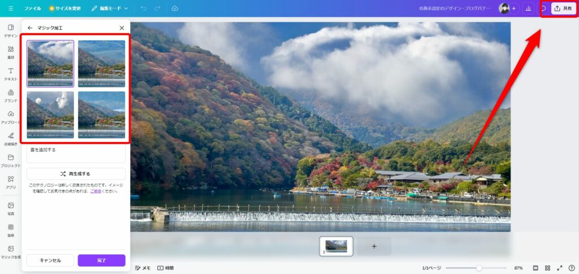Image resolution: width=579 pixels, height=274 pixels.
Task: Select the second generated result with clear sky
Action: click(102, 63)
